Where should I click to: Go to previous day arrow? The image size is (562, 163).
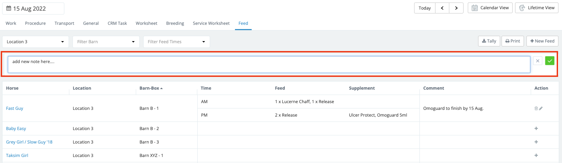coord(442,8)
